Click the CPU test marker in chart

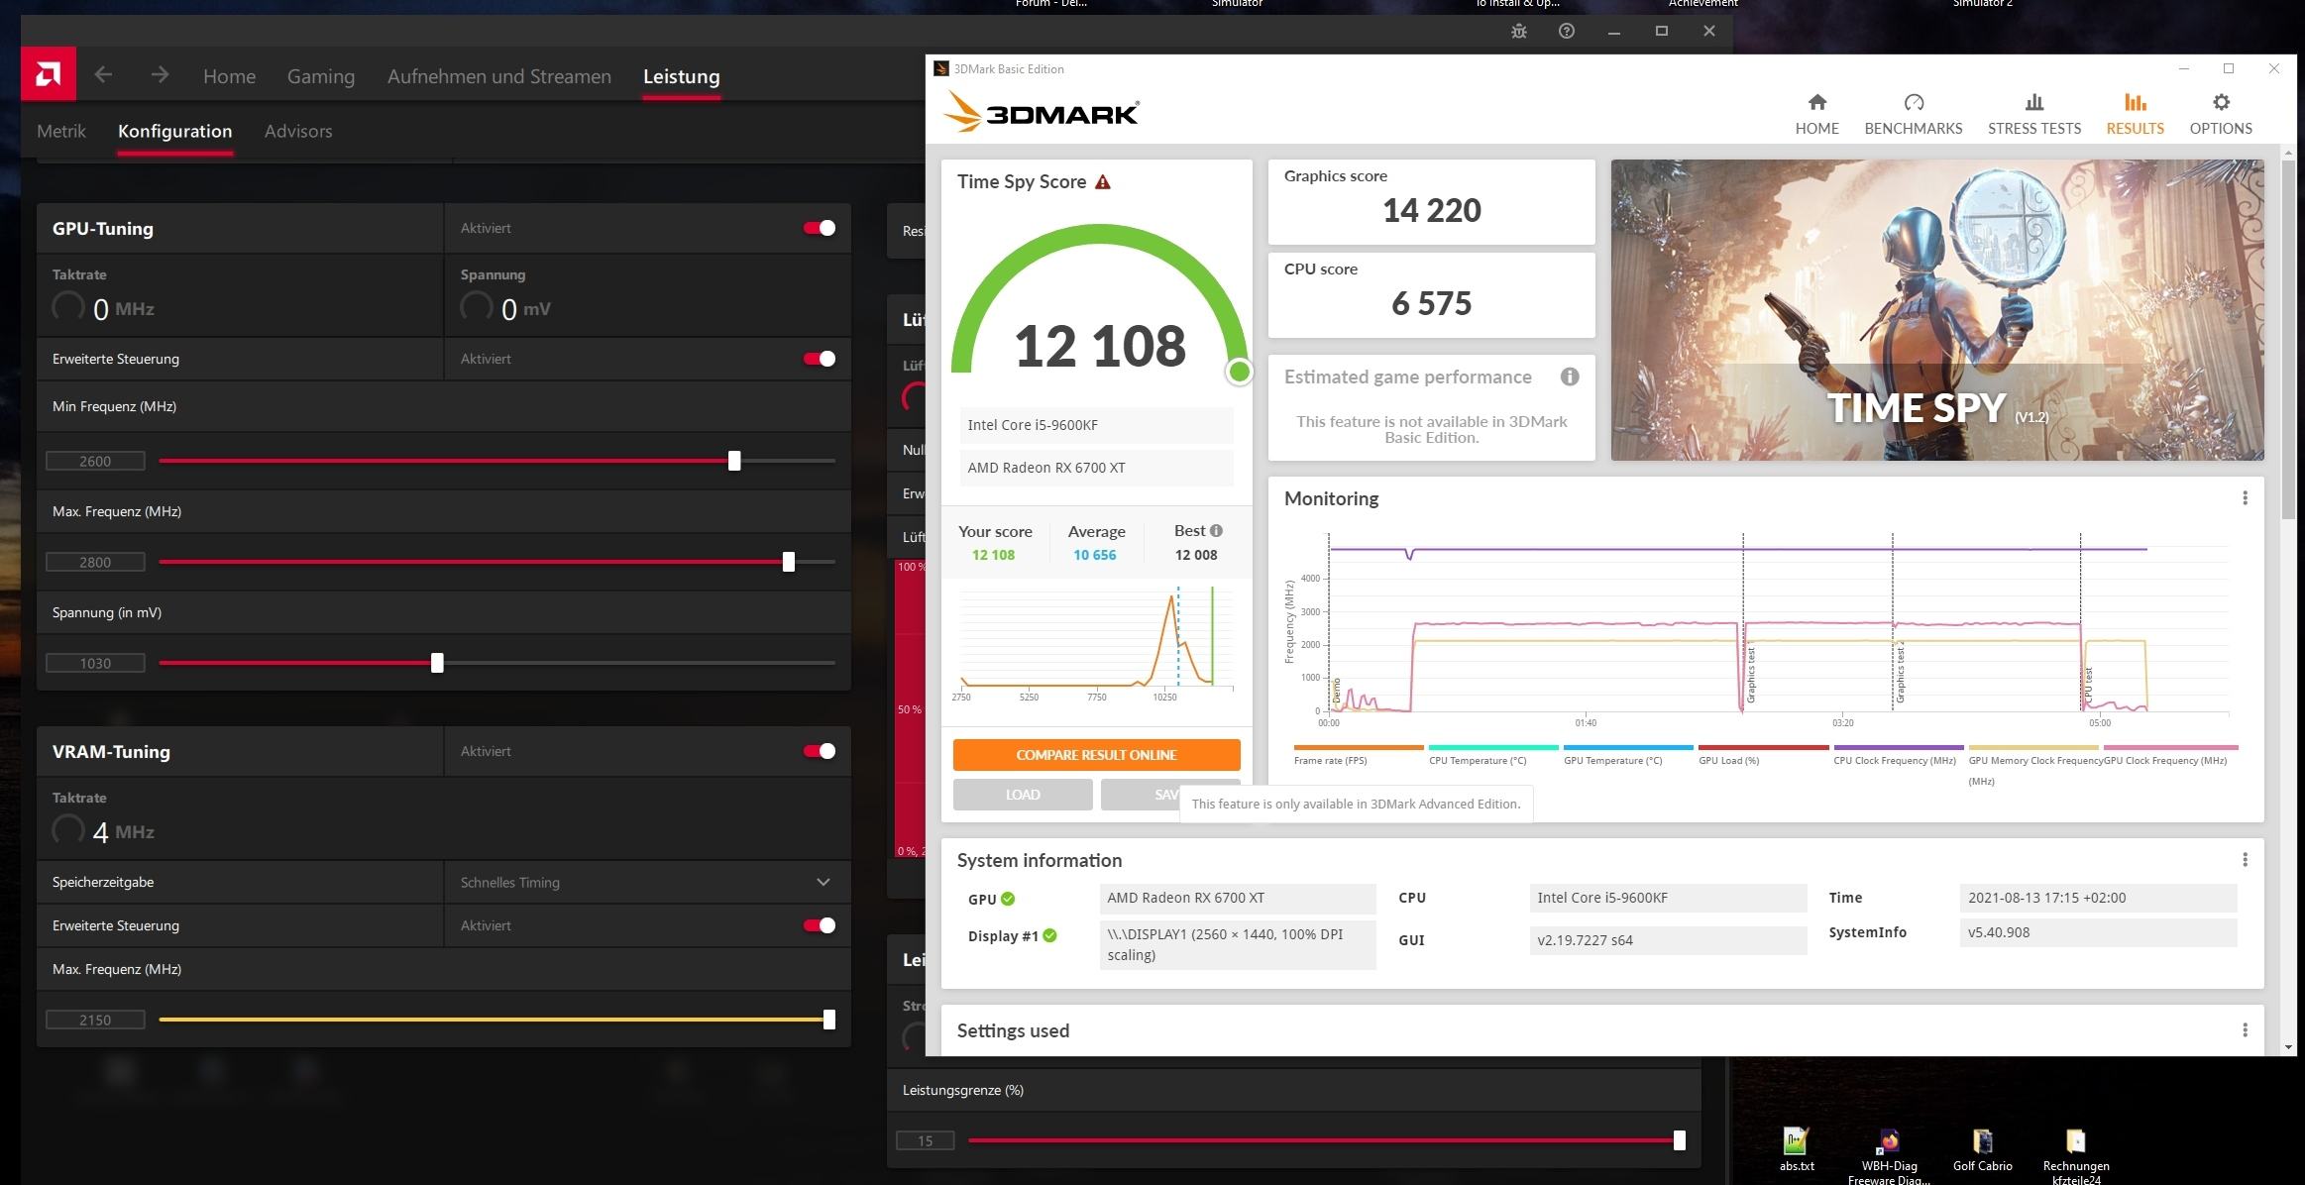click(2088, 686)
